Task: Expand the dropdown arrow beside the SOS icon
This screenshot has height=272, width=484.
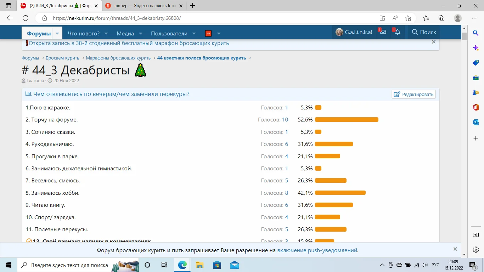Action: point(219,34)
